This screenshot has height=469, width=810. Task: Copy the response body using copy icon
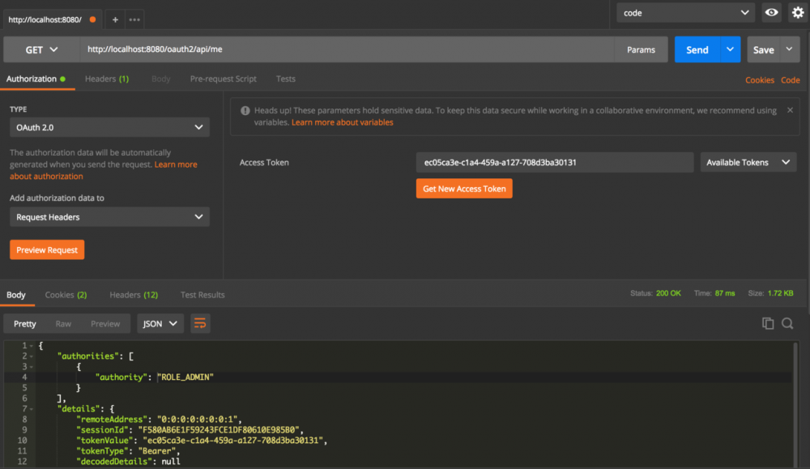pos(767,322)
